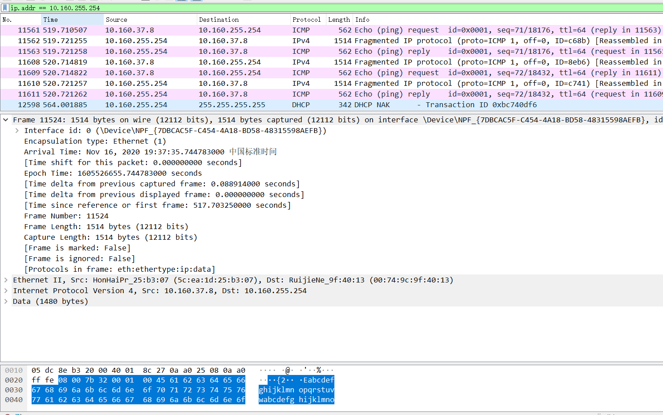Screen dimensions: 663x415
Task: Select the Arrival Time line
Action: 150,152
